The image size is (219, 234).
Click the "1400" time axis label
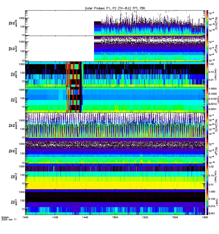pyautogui.click(x=25, y=217)
